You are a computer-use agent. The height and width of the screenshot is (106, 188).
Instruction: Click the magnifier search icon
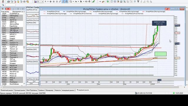[3, 5]
